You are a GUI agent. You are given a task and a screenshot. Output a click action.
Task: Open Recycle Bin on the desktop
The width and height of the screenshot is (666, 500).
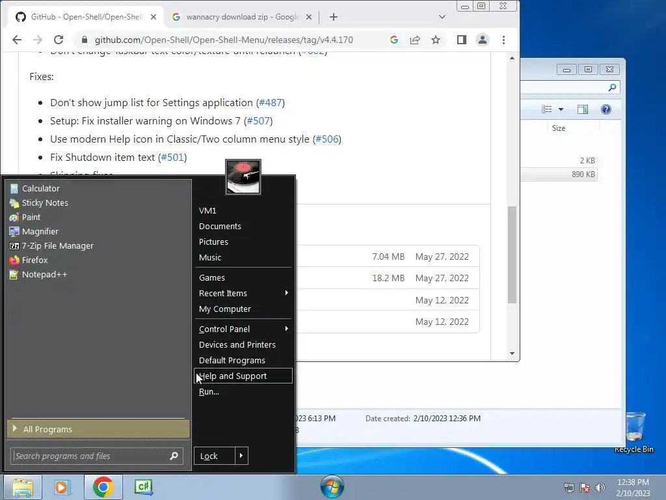pyautogui.click(x=634, y=432)
